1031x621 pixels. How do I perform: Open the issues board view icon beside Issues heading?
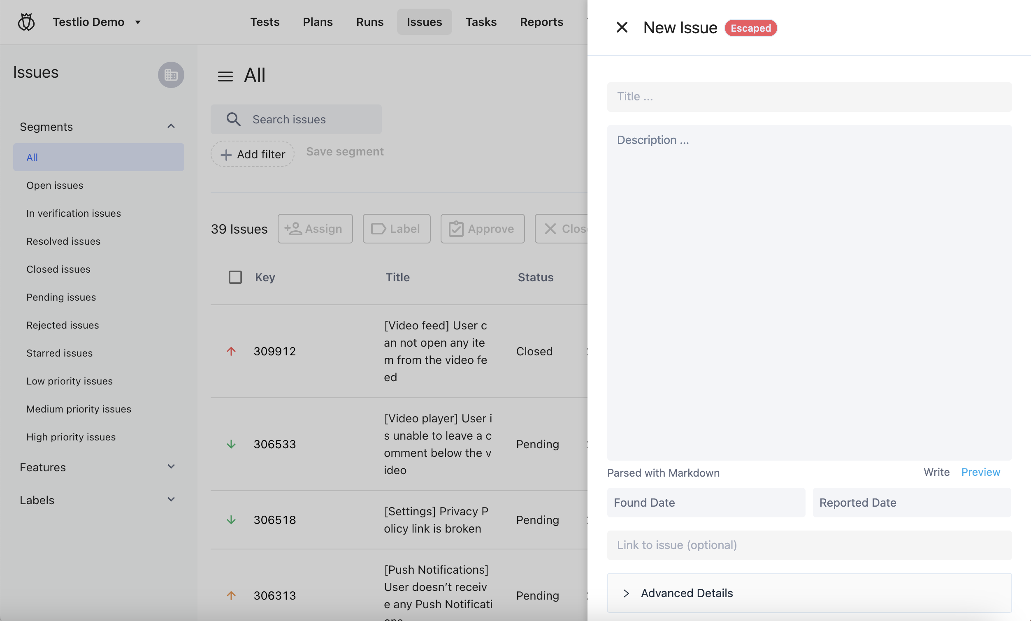171,75
